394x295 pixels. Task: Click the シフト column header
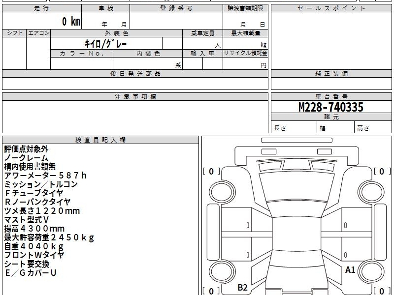coord(14,33)
